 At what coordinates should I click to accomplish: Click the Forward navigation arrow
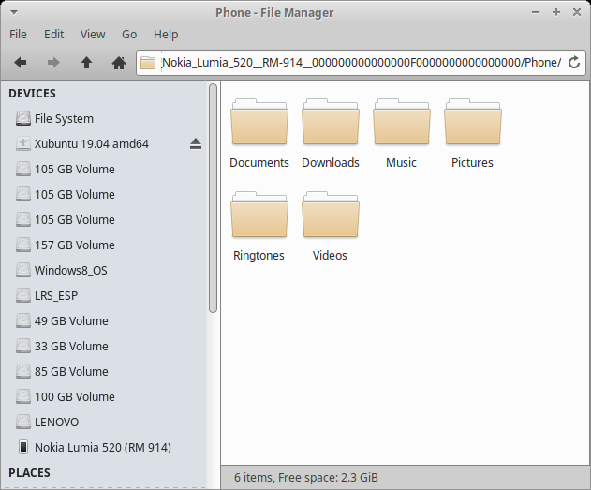[53, 63]
